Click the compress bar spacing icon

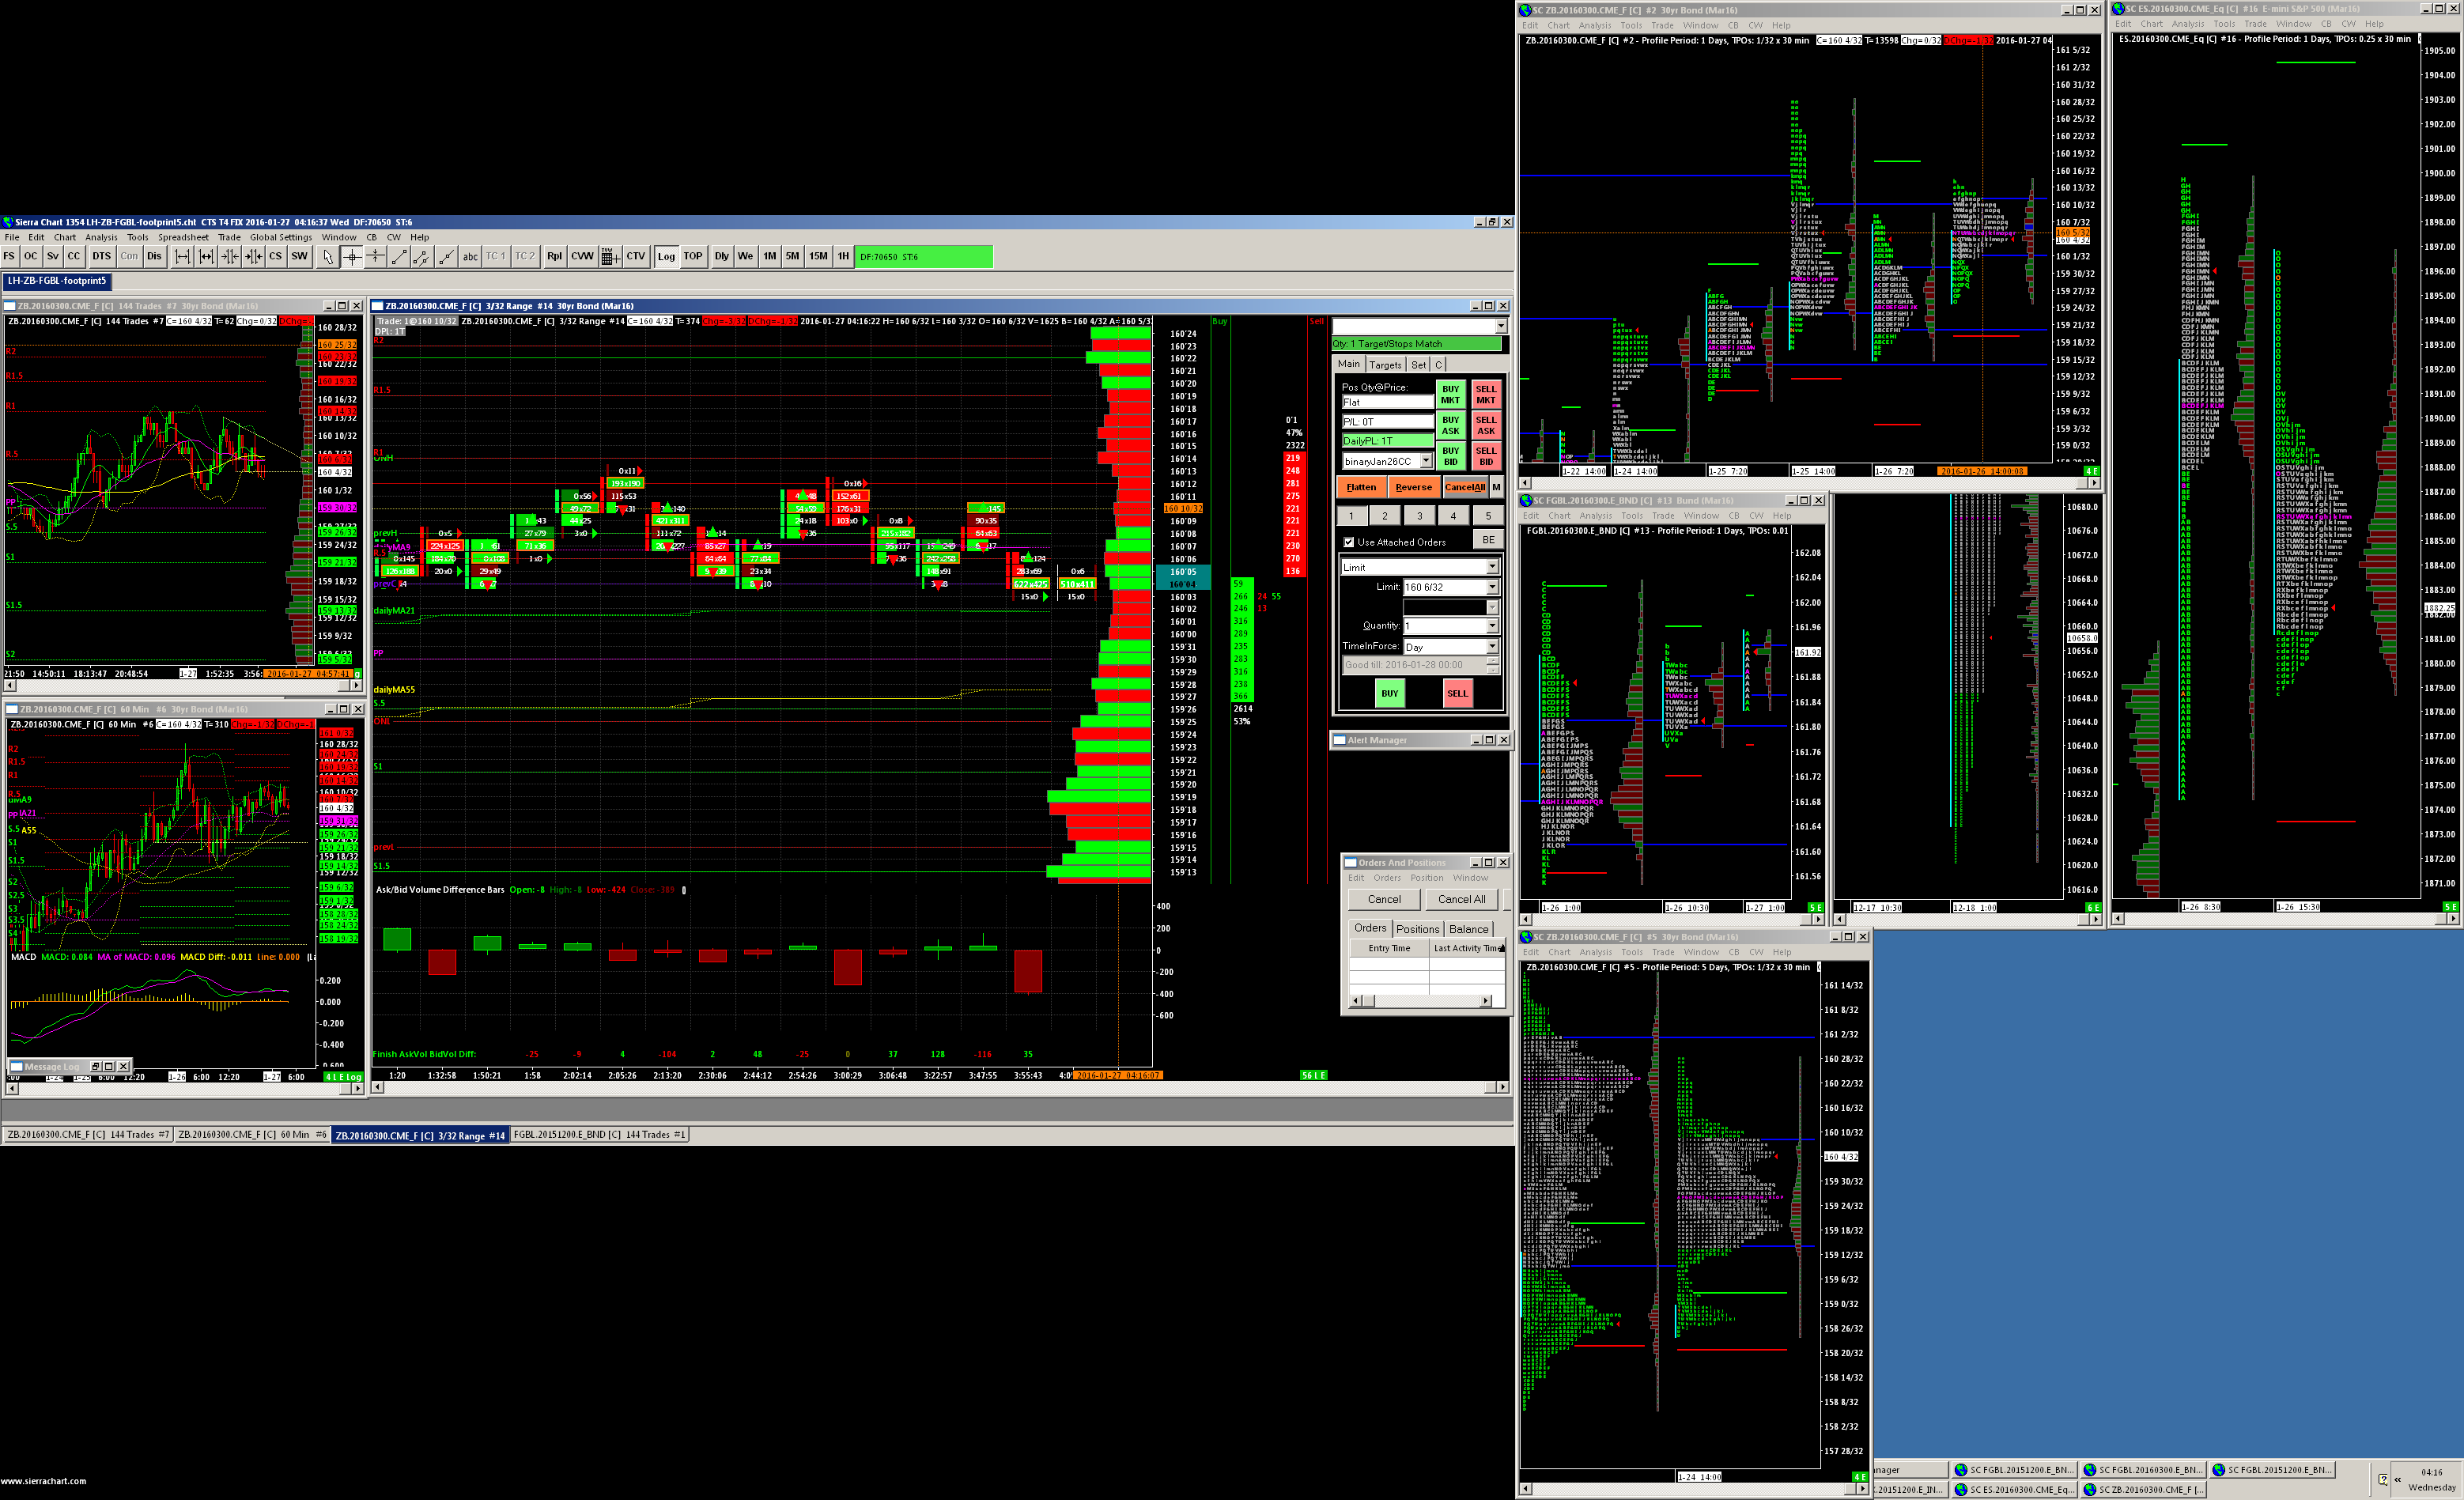pos(230,257)
